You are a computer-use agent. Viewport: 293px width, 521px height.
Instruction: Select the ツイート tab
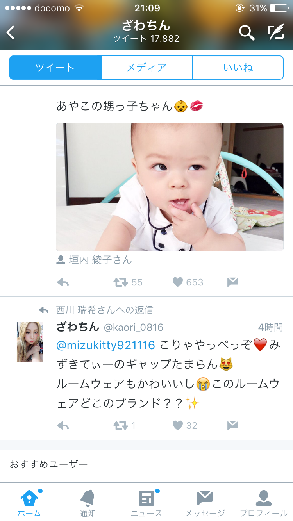[55, 68]
